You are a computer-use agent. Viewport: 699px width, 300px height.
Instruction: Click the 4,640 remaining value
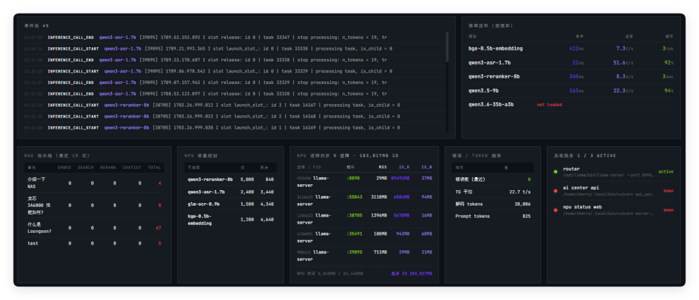click(267, 219)
